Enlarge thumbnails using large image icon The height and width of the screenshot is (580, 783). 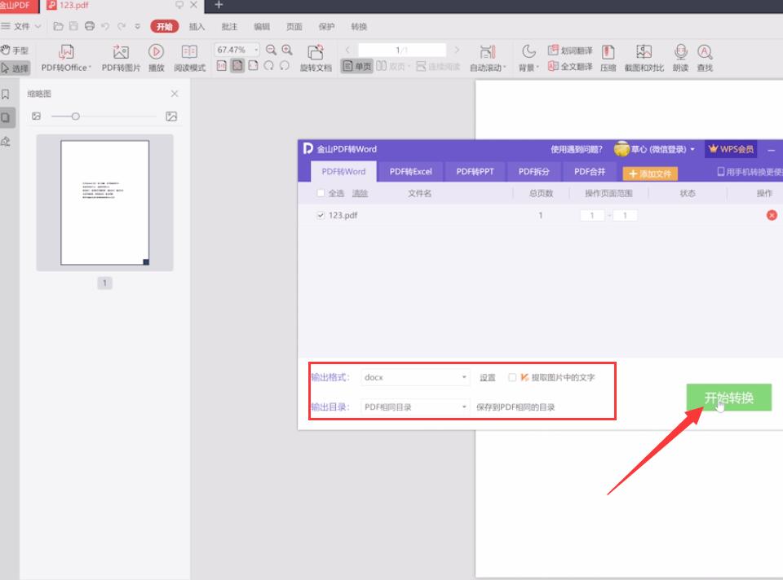(x=171, y=116)
